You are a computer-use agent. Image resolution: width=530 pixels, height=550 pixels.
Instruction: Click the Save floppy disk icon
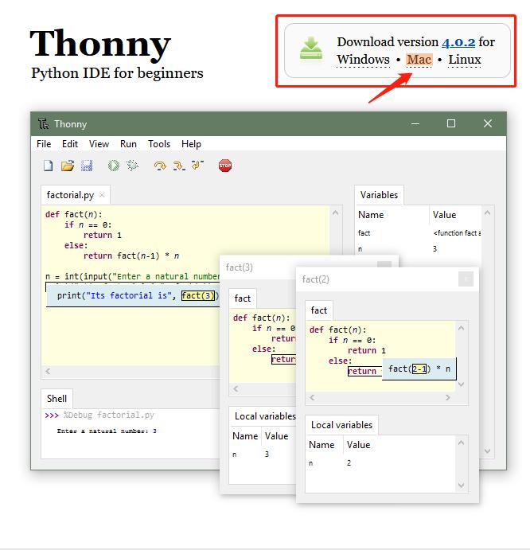coord(87,166)
